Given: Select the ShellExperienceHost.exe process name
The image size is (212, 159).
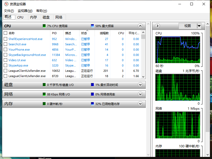Looking at the screenshot, I should pyautogui.click(x=25, y=39).
